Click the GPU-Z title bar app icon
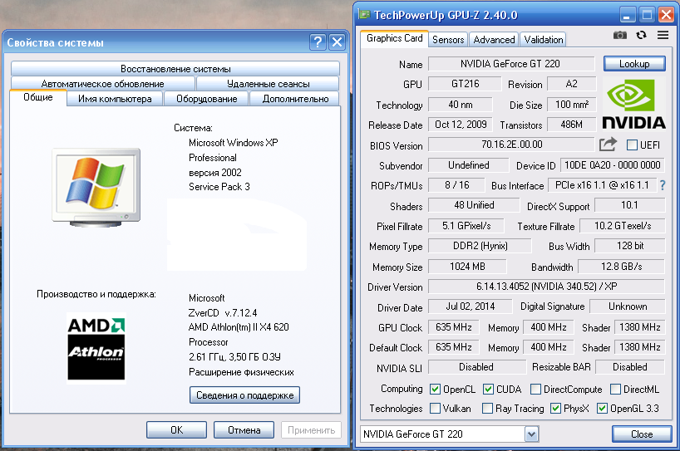The image size is (680, 451). pos(364,15)
